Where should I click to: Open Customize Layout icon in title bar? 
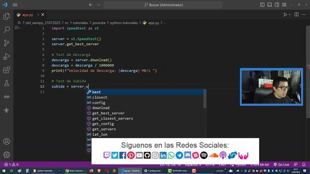click(x=284, y=5)
